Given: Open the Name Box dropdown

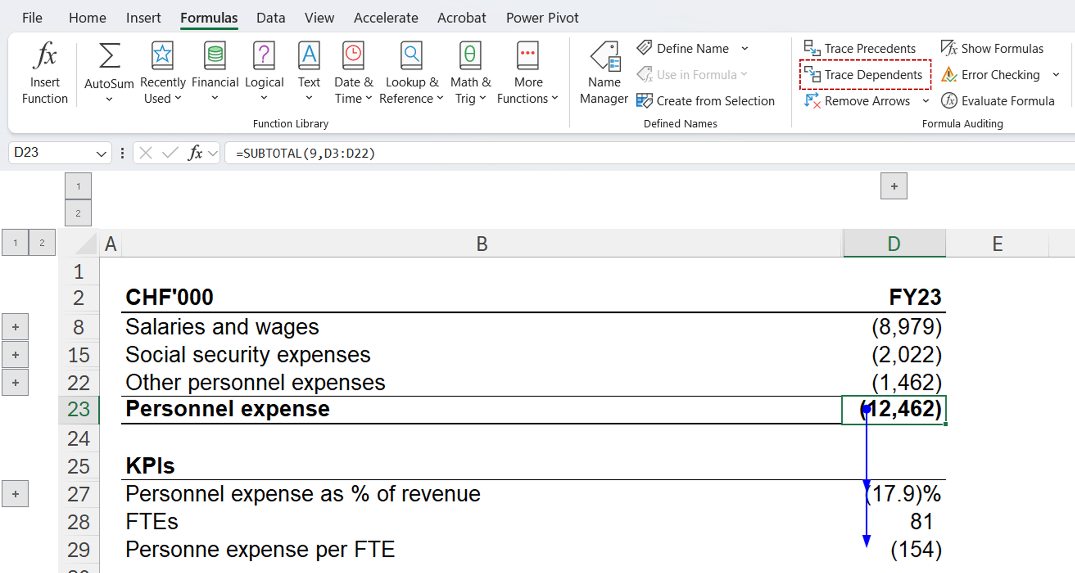Looking at the screenshot, I should (102, 152).
